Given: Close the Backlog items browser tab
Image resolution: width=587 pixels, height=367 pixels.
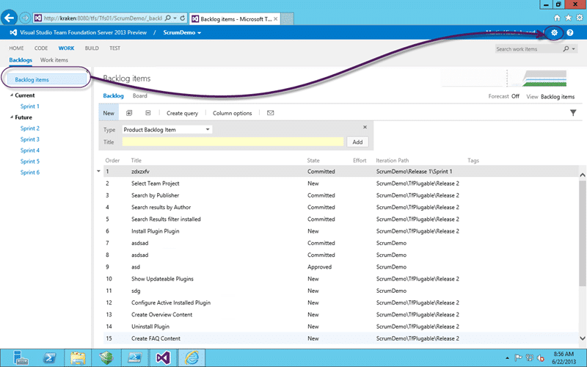Looking at the screenshot, I should point(276,19).
